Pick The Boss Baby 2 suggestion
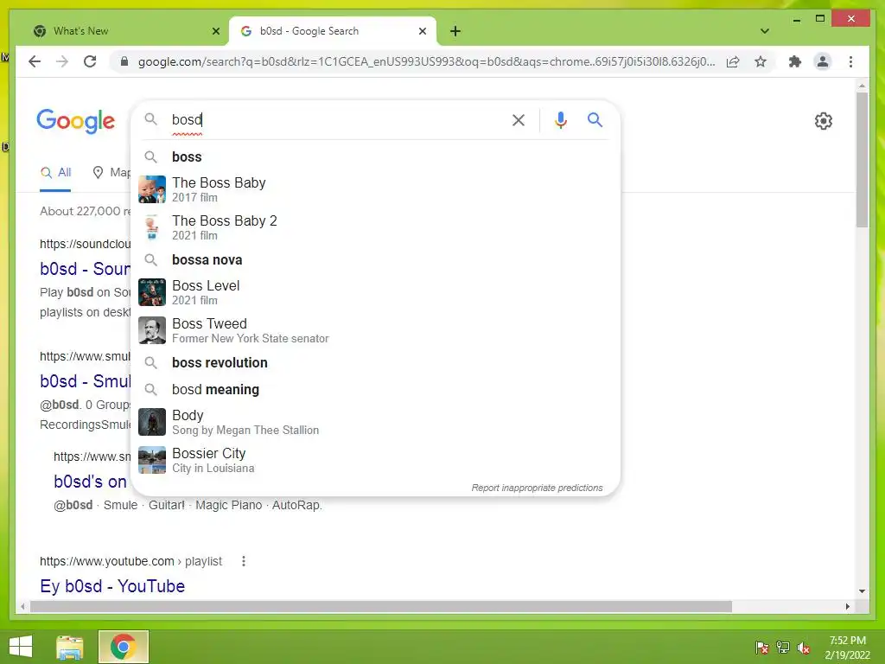The image size is (885, 664). tap(376, 227)
